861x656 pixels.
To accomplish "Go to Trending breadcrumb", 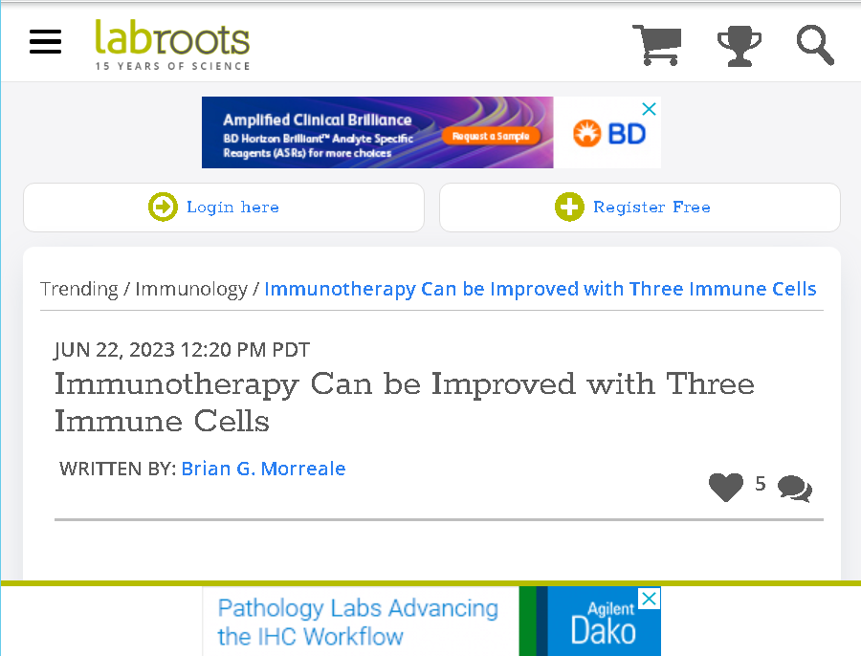I will click(79, 289).
